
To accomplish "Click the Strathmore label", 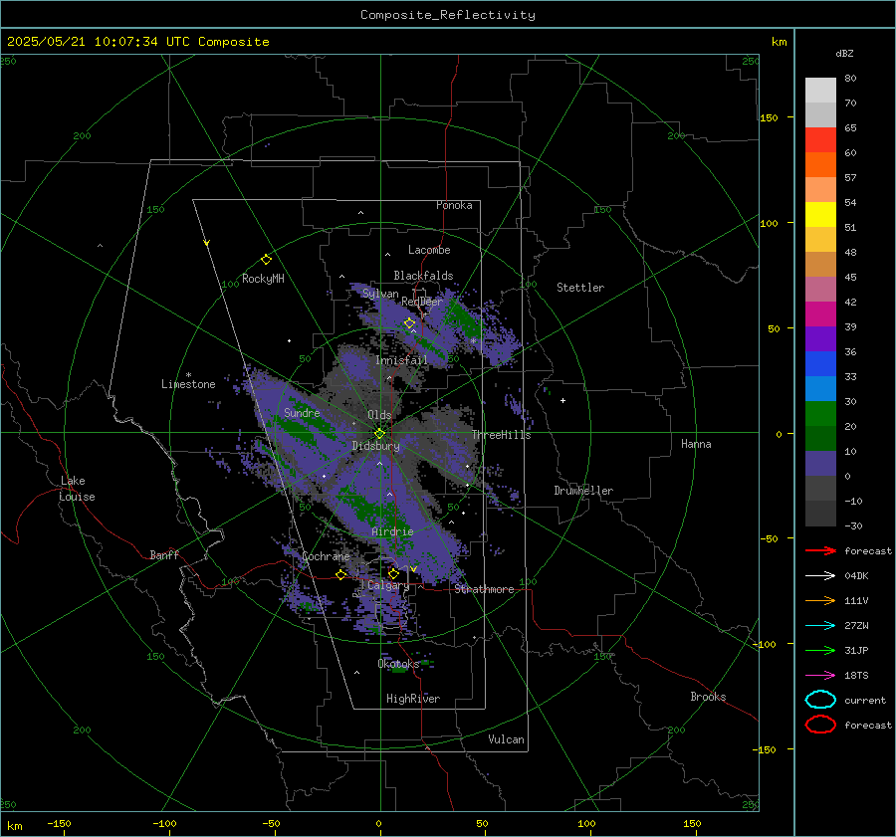I will pos(485,589).
